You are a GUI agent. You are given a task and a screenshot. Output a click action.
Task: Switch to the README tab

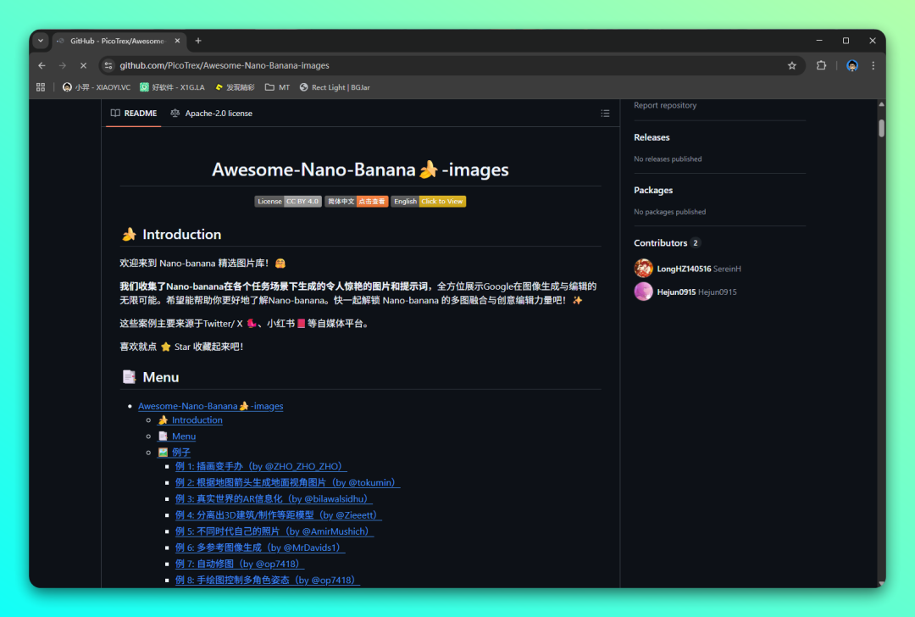(134, 114)
